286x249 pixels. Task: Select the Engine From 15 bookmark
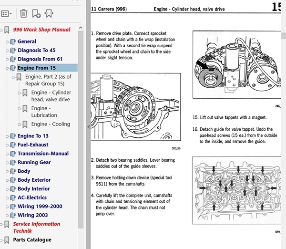coord(47,68)
